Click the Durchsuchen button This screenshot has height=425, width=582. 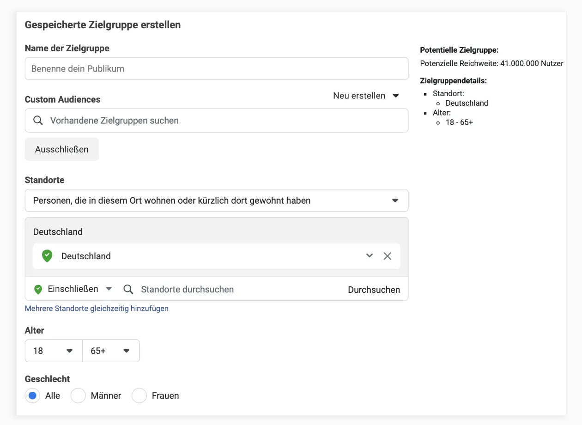tap(374, 290)
